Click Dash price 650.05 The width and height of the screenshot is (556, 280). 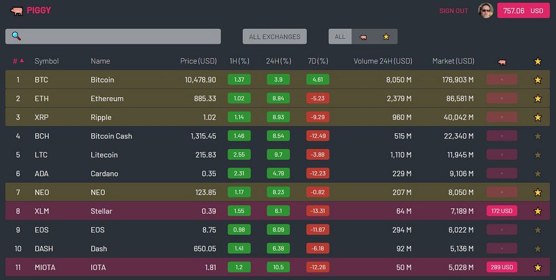[205, 249]
